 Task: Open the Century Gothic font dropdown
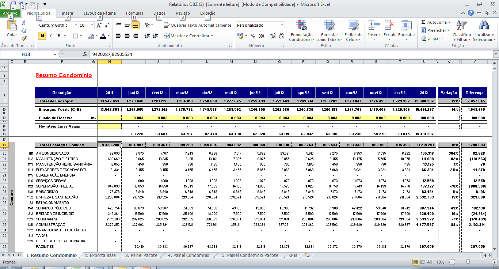(x=76, y=25)
